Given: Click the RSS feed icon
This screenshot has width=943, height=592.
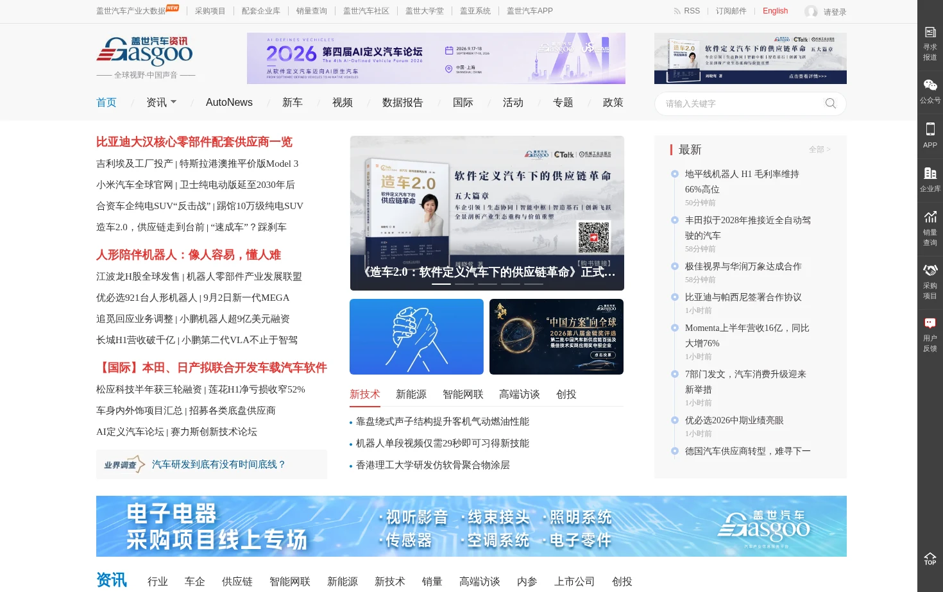Looking at the screenshot, I should pyautogui.click(x=677, y=11).
